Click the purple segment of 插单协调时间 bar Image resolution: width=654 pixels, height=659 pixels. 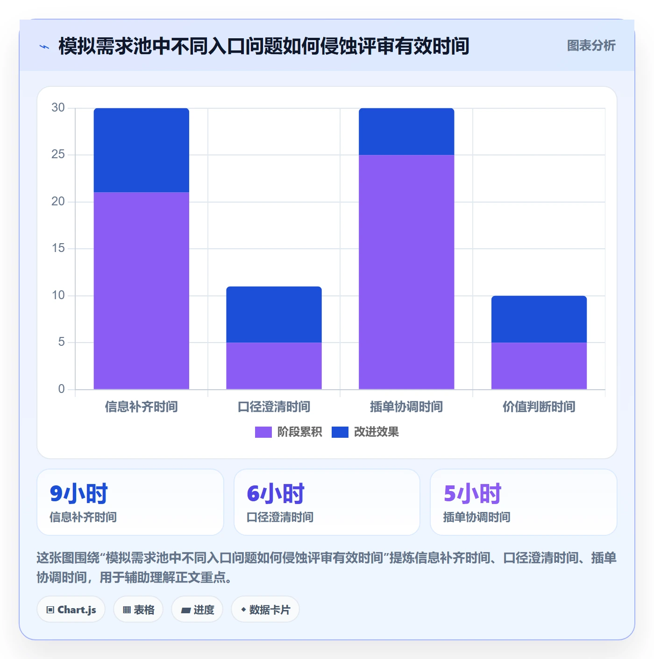[406, 272]
